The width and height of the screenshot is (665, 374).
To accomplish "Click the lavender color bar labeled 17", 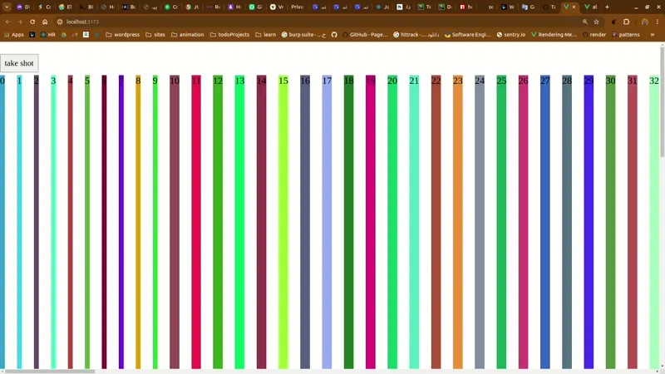I will (x=327, y=221).
